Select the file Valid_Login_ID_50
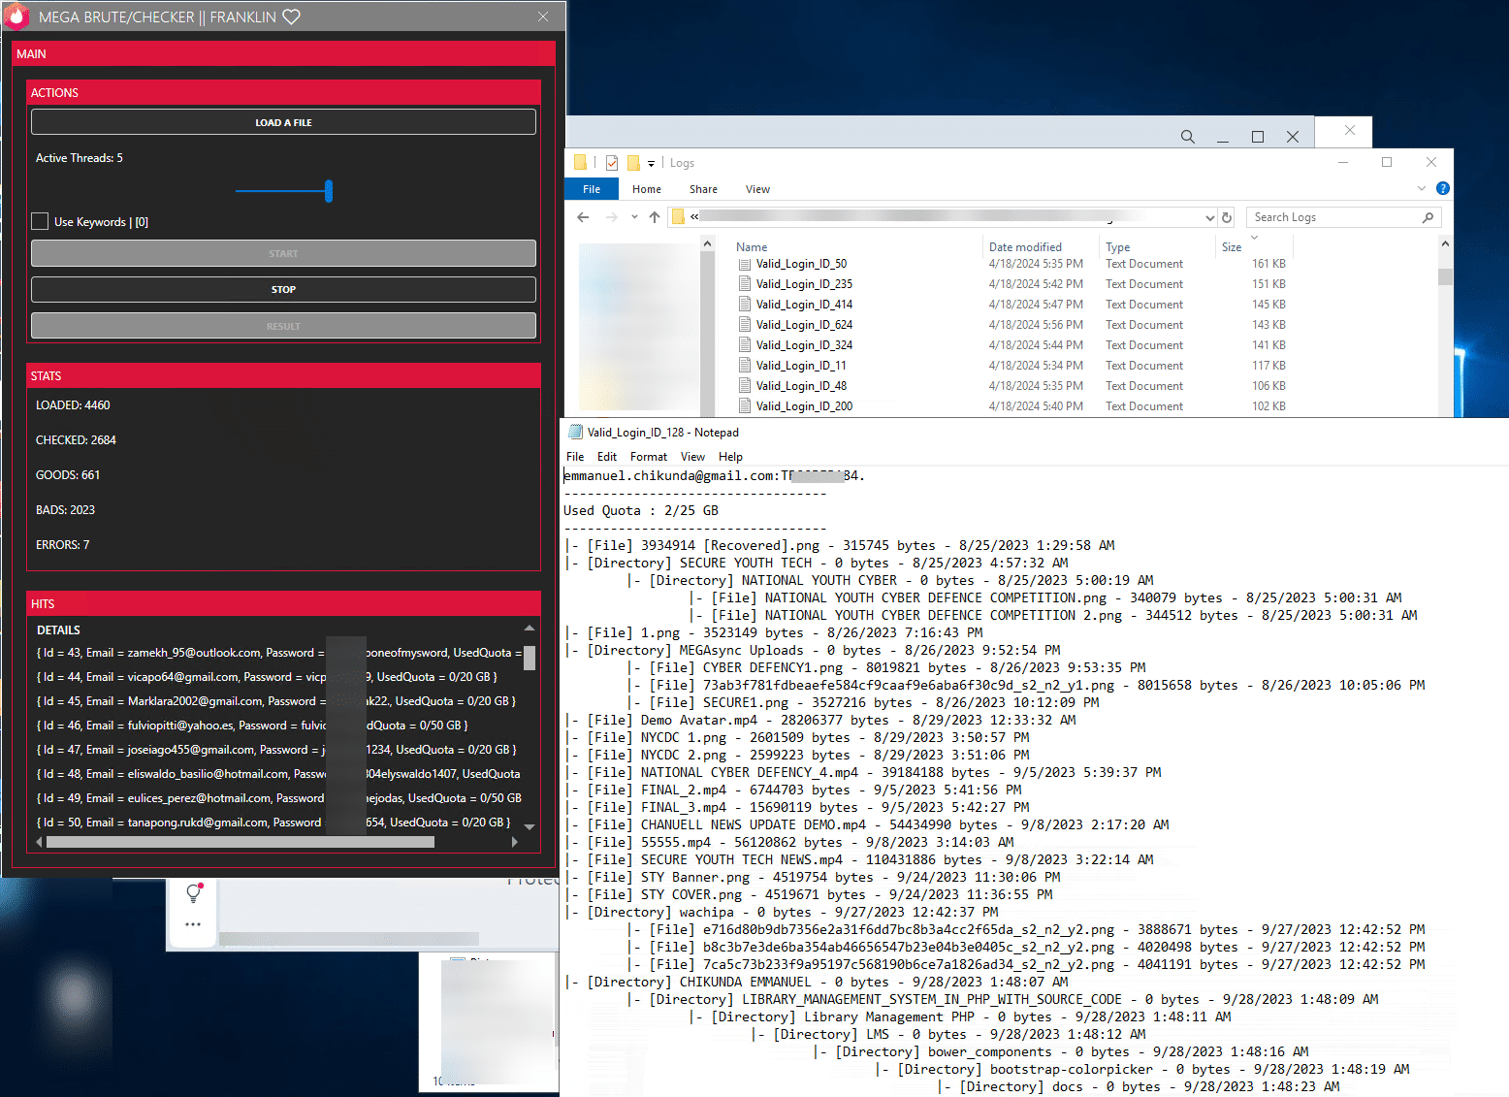This screenshot has width=1509, height=1097. coord(801,264)
